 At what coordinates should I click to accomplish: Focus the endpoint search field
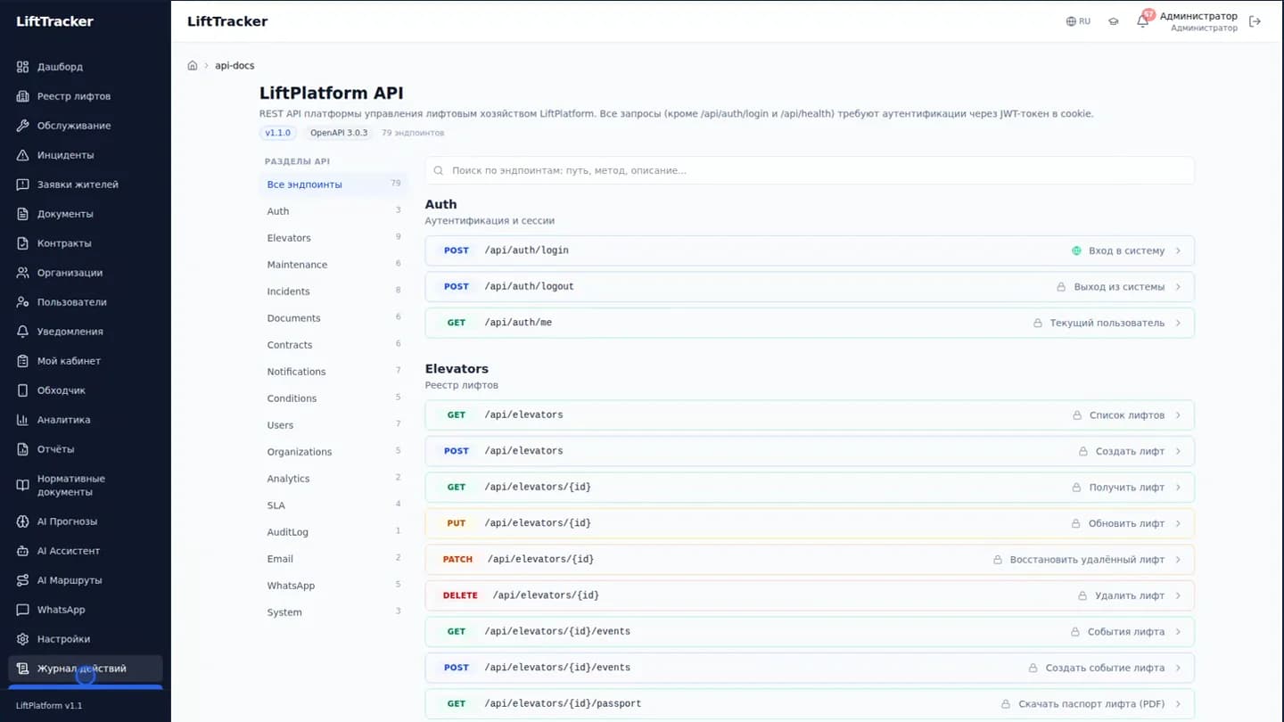click(810, 170)
